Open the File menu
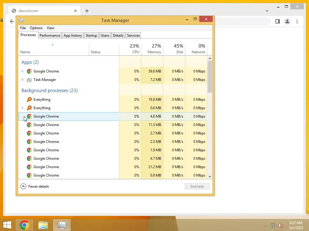309x231 pixels. click(23, 28)
